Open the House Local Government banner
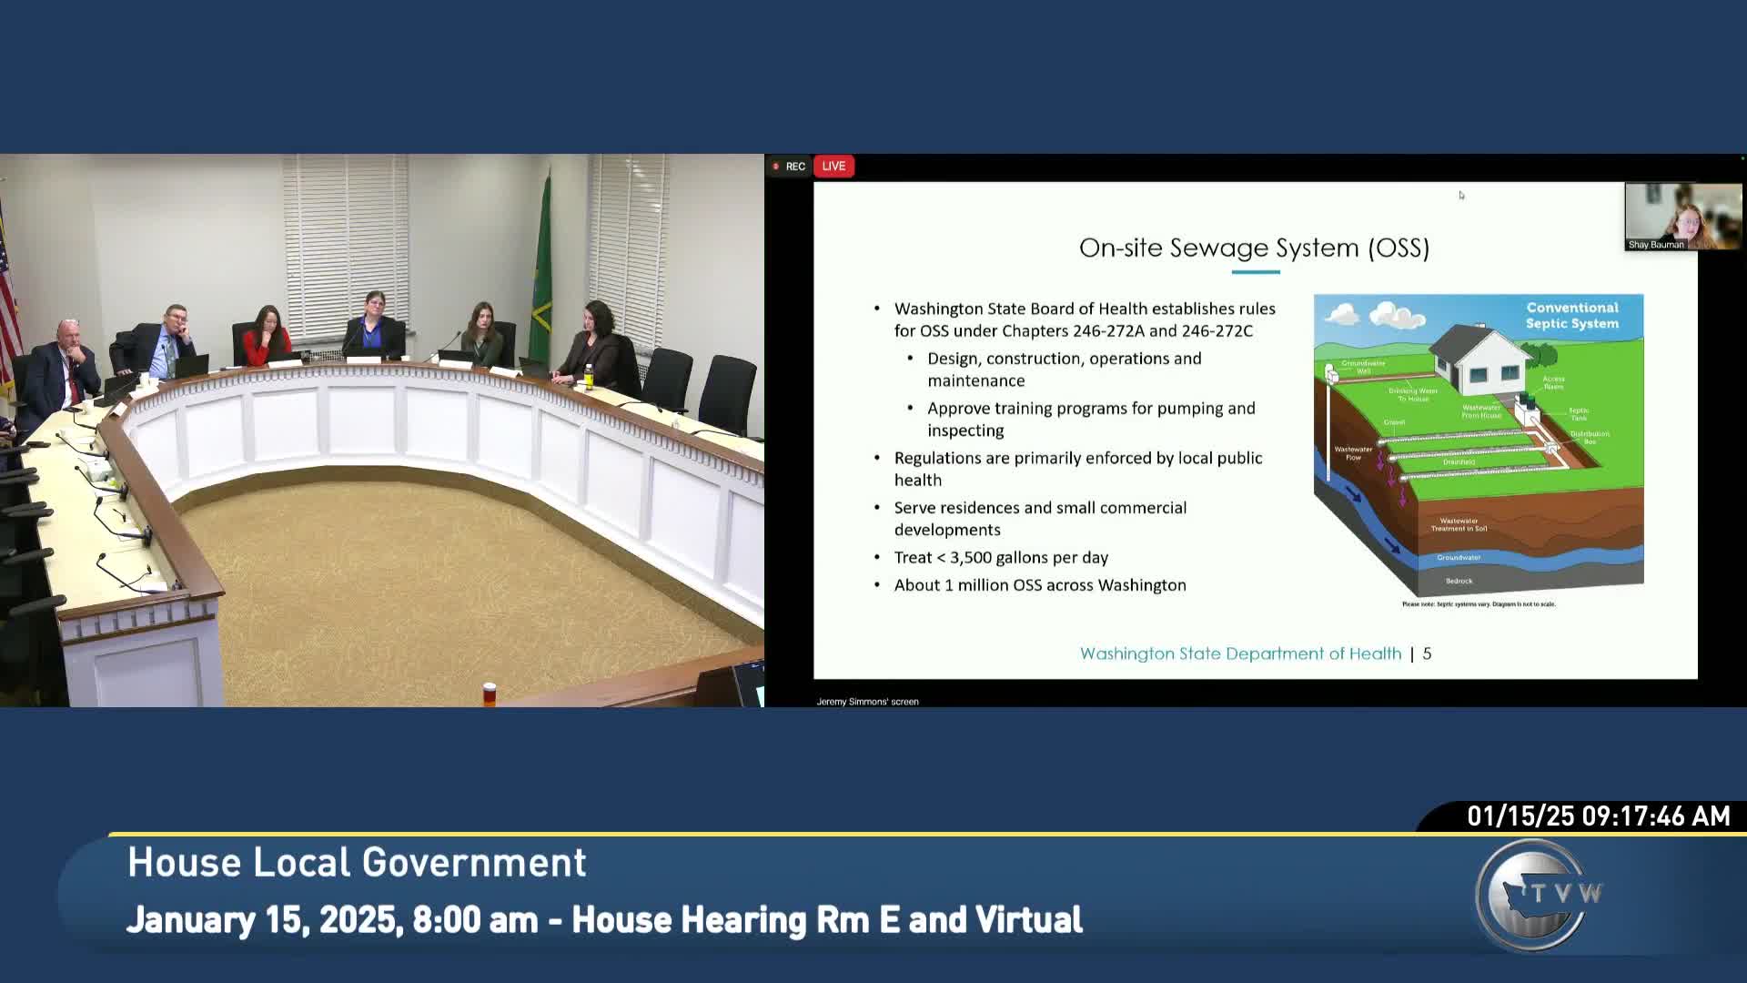 (x=356, y=863)
